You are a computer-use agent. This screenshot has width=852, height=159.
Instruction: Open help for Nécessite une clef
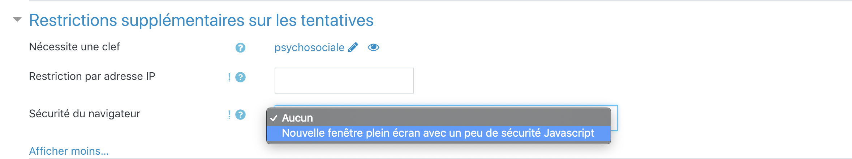click(x=240, y=48)
